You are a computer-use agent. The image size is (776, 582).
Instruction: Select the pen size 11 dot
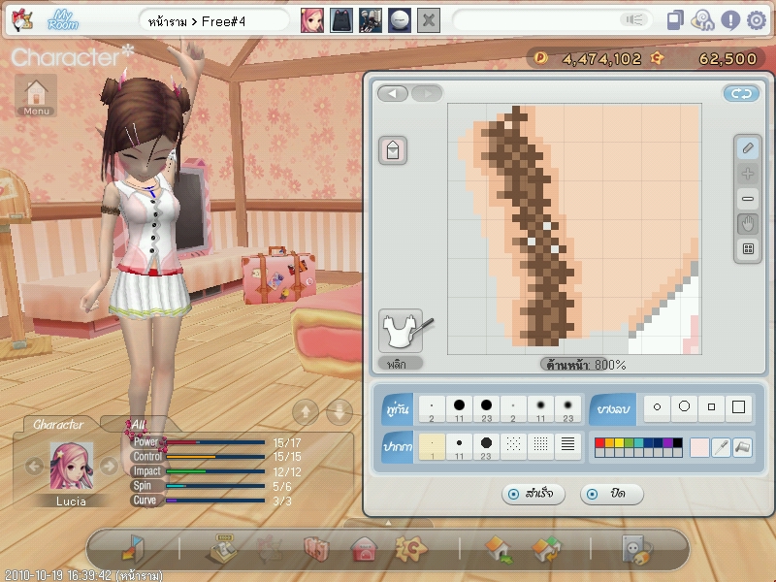459,447
